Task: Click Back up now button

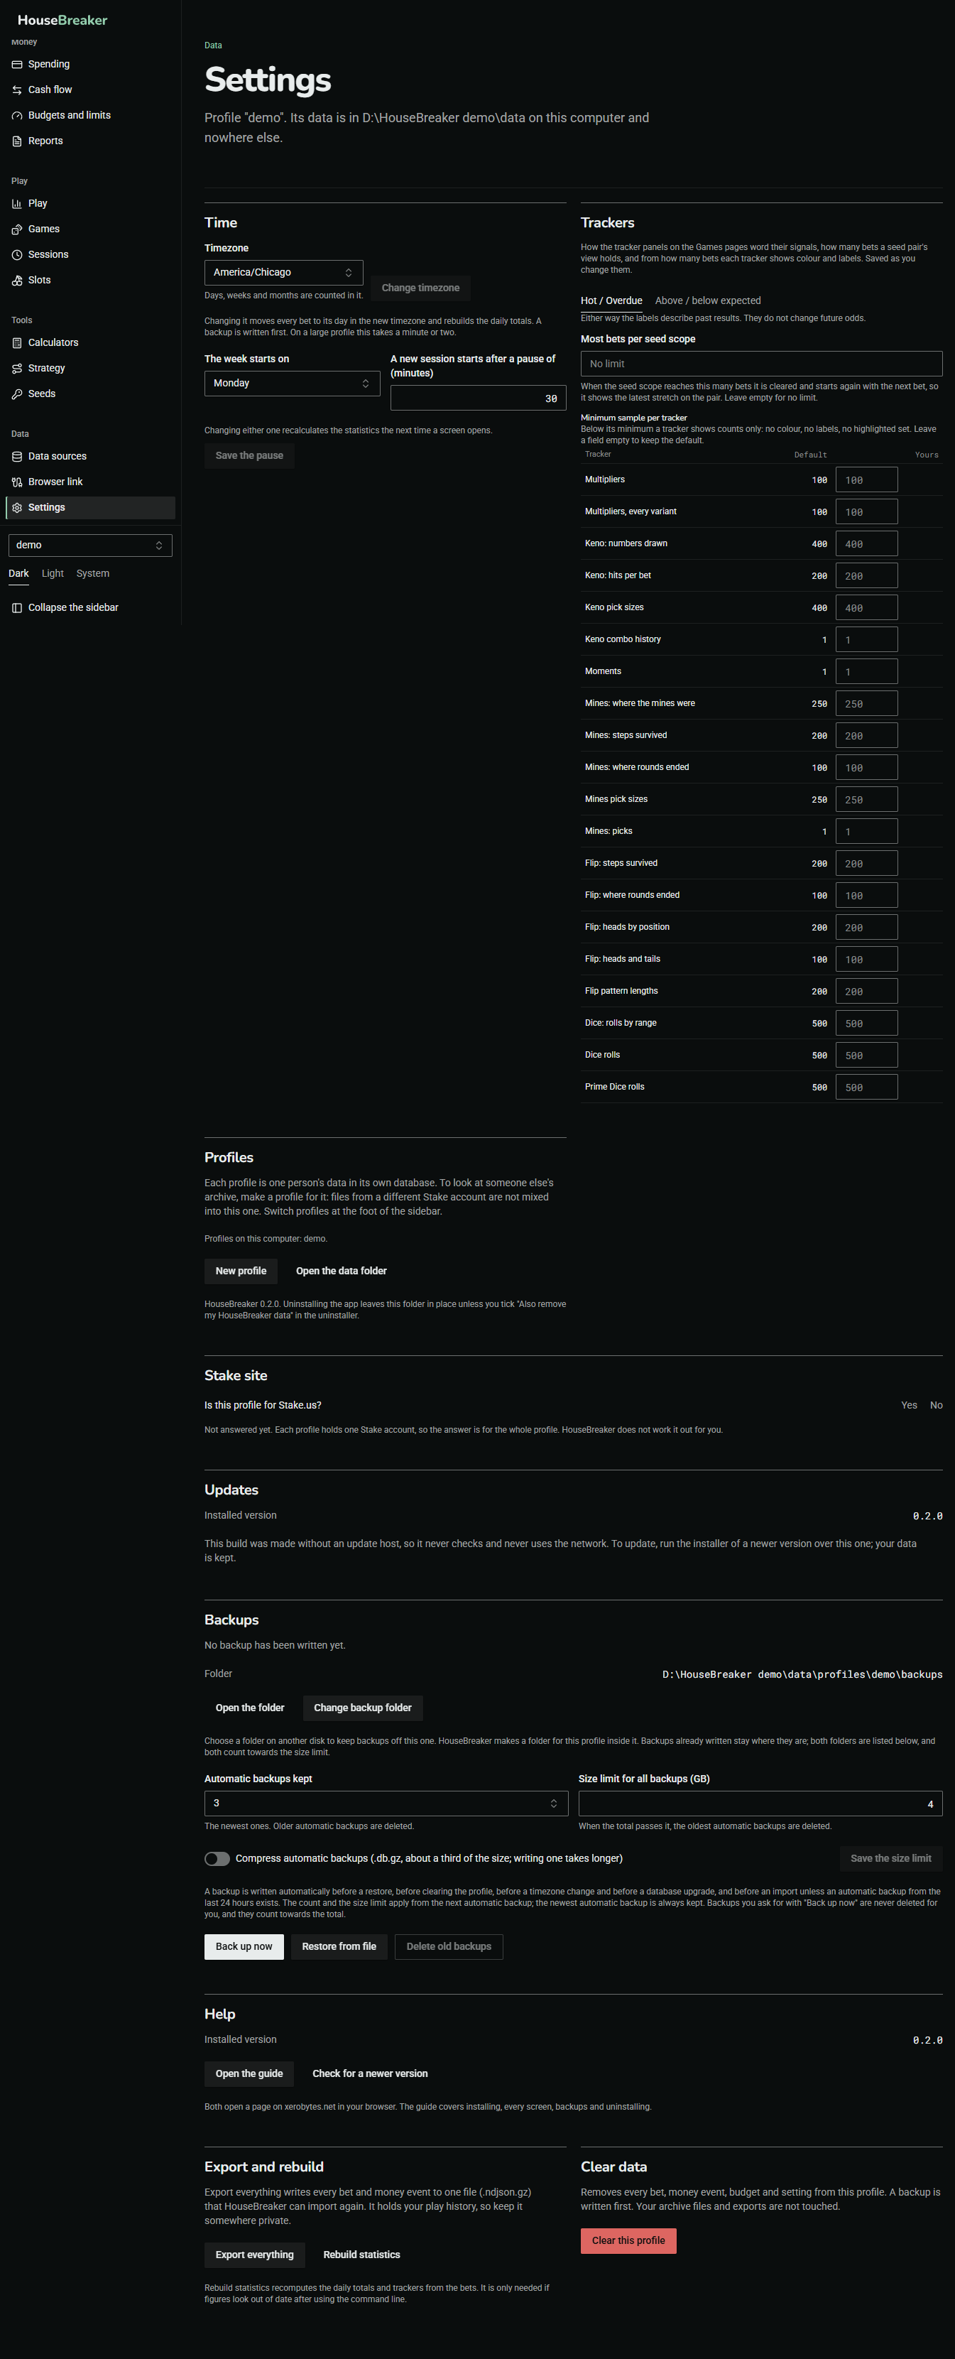Action: point(244,1946)
